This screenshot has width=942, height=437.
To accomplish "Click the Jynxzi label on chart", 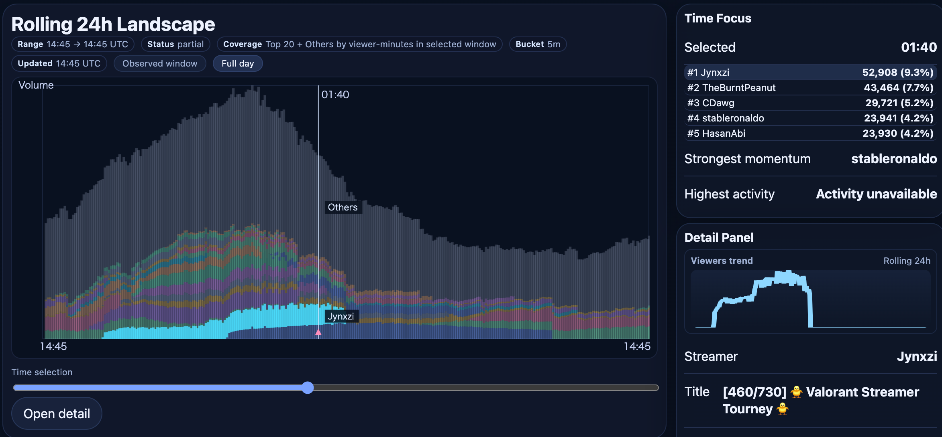I will (341, 316).
